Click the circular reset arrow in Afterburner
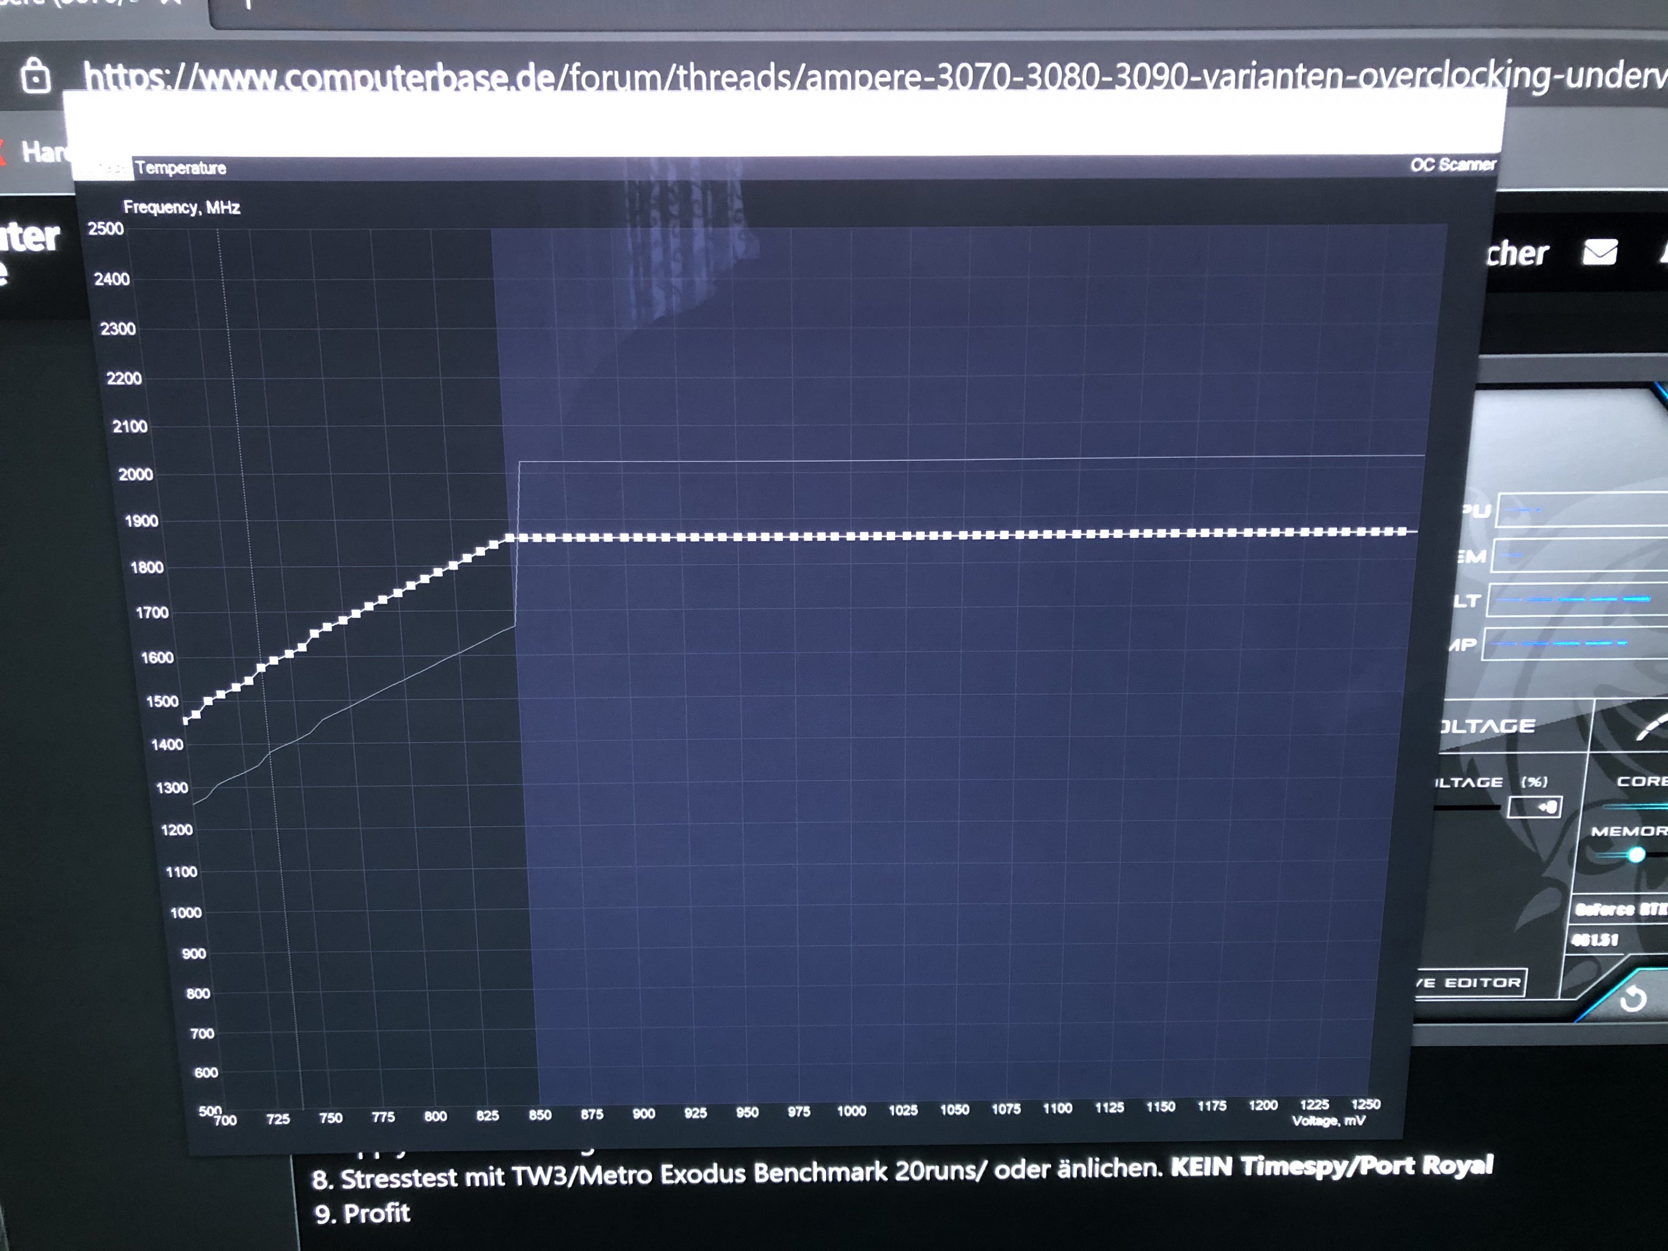 1632,999
